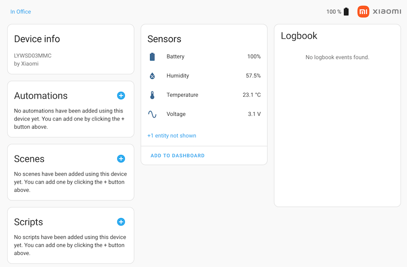Click the Humidity water-drop icon

click(152, 76)
